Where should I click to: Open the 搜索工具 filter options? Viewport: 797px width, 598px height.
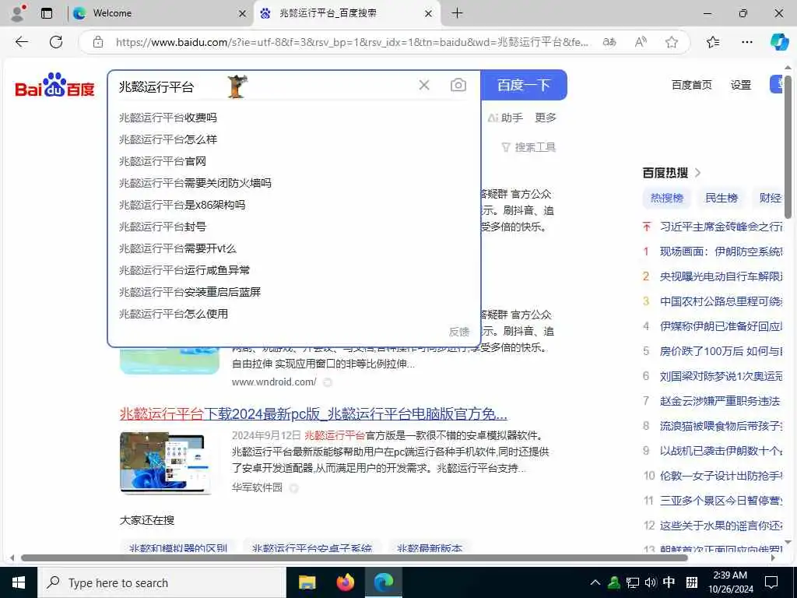click(528, 147)
